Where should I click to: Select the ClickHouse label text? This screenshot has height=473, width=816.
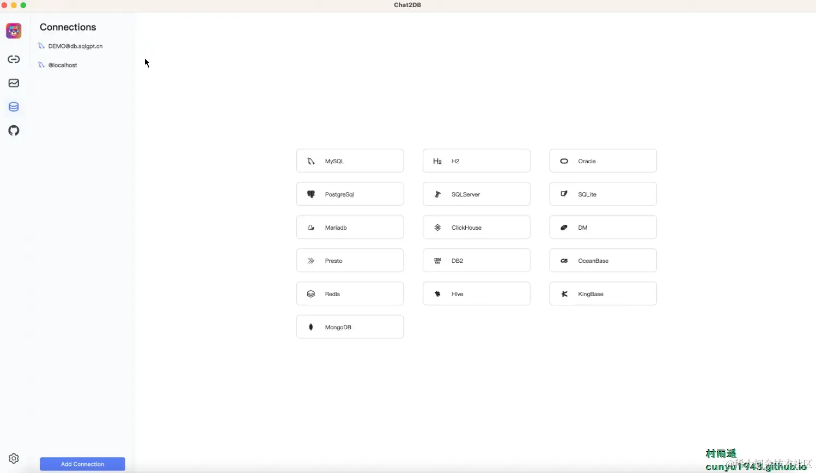point(467,228)
